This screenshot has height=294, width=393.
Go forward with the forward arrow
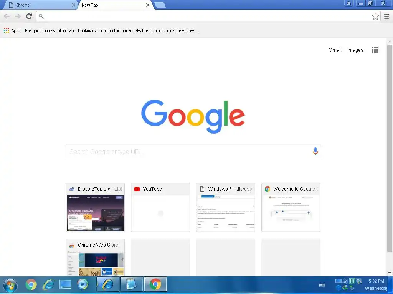[18, 16]
